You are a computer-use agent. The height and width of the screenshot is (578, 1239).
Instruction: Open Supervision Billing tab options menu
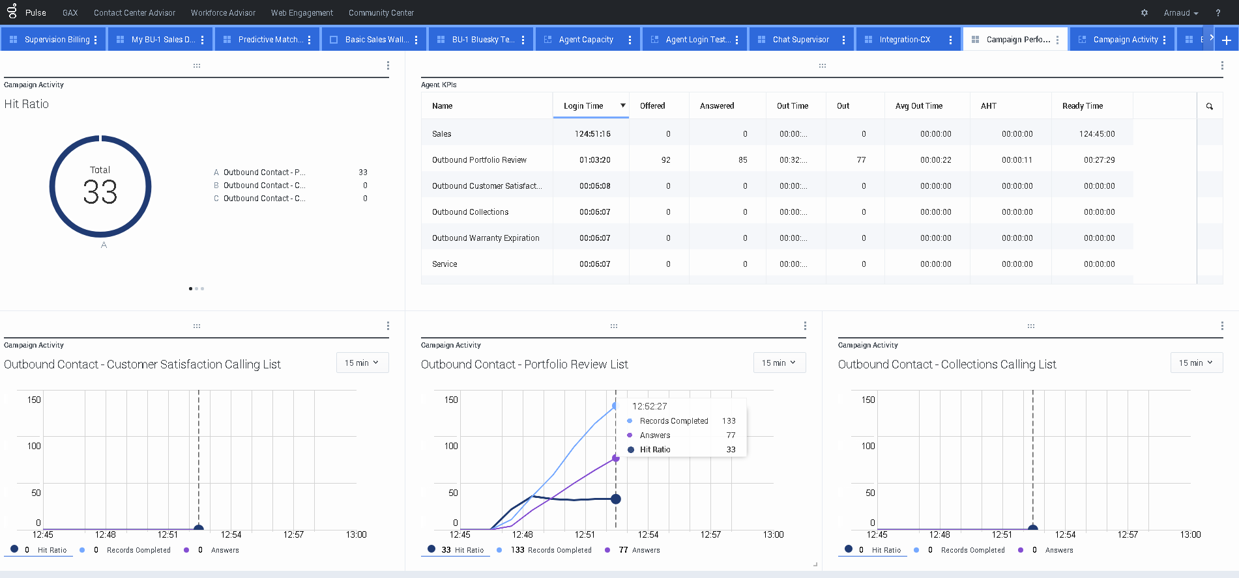point(96,40)
